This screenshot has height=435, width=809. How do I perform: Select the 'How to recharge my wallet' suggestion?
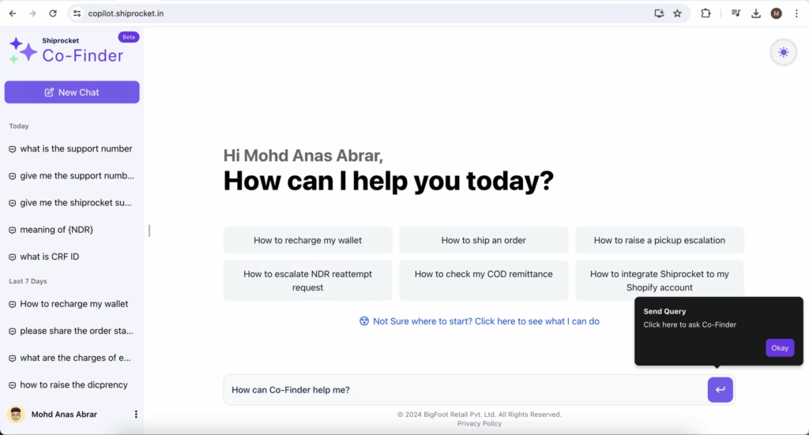(307, 240)
